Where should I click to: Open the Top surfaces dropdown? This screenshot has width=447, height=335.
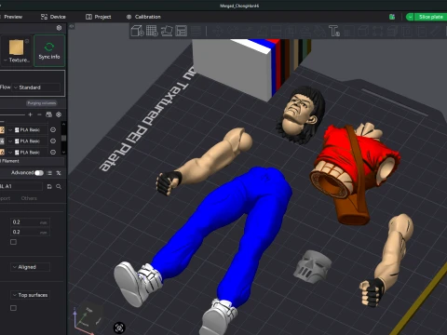pos(31,295)
